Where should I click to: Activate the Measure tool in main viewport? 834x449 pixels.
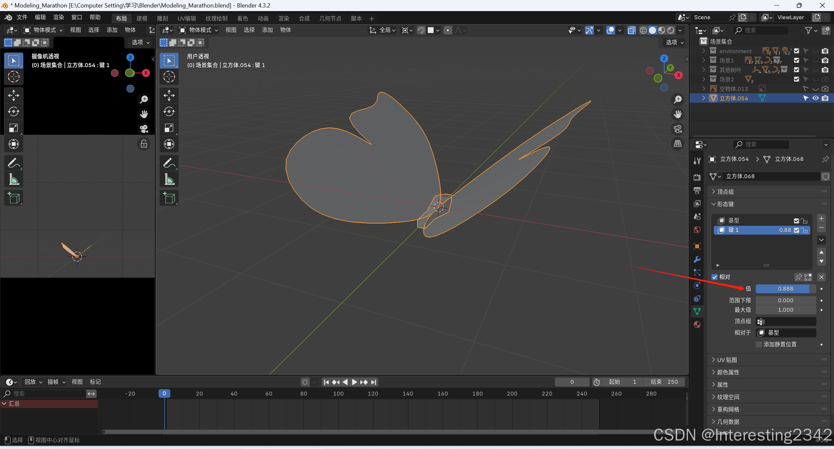[x=169, y=179]
